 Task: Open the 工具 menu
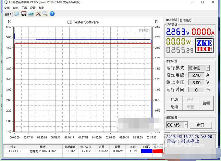click(x=24, y=8)
